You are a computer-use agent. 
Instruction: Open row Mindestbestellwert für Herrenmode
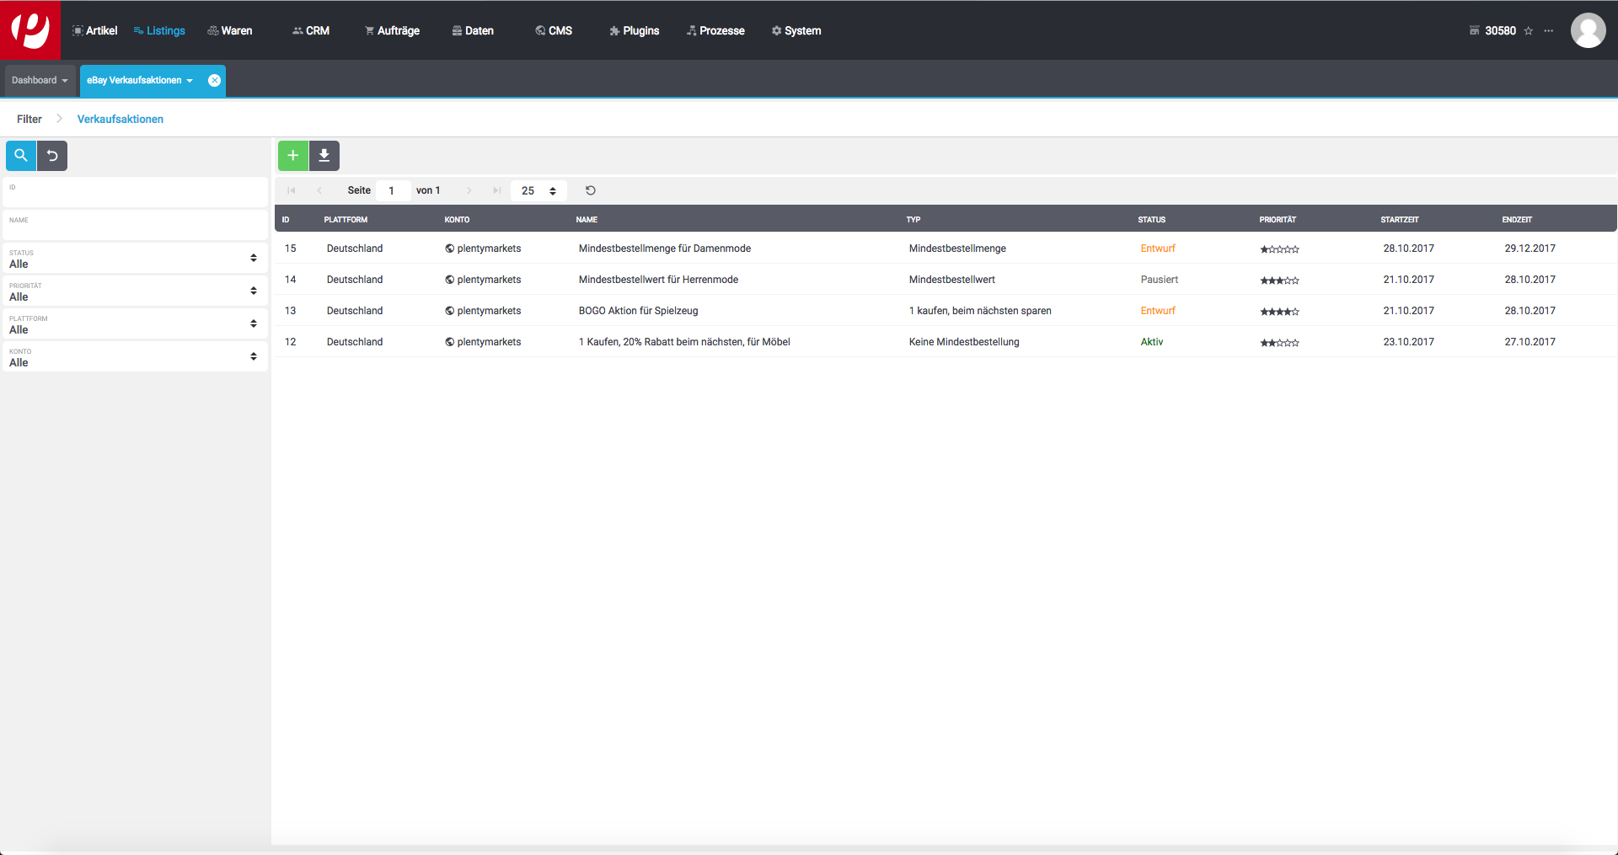[946, 280]
